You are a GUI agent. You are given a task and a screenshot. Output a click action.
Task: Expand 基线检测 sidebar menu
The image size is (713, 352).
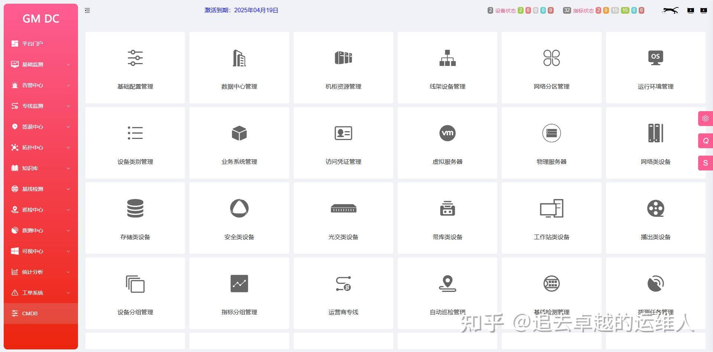tap(41, 189)
